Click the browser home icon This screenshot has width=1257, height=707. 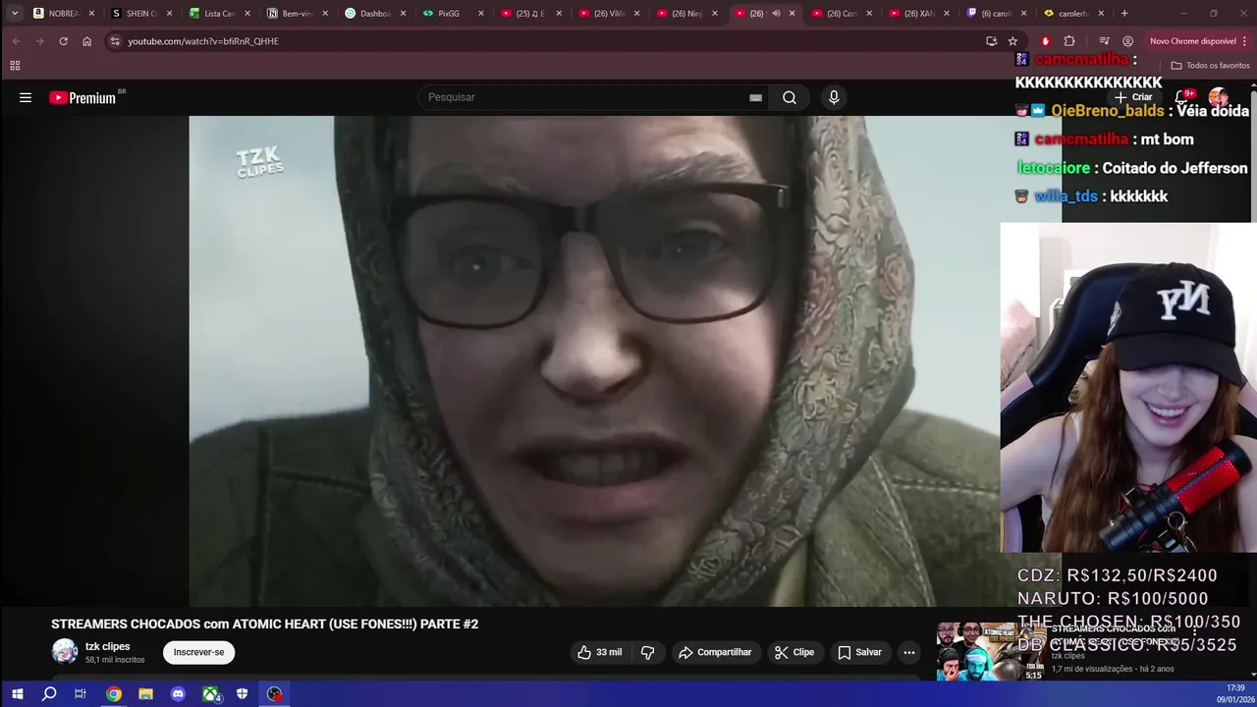pos(86,41)
